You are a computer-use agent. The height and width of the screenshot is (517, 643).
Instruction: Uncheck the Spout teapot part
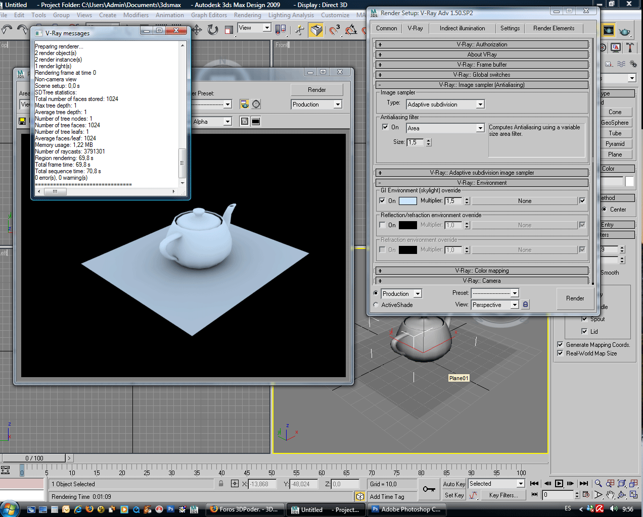click(x=584, y=319)
